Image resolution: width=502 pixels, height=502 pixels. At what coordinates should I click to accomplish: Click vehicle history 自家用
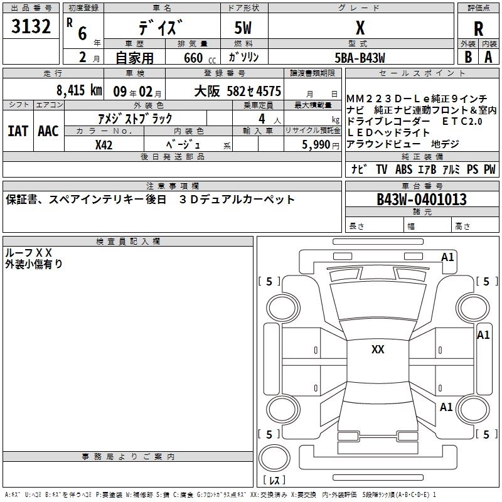click(134, 58)
